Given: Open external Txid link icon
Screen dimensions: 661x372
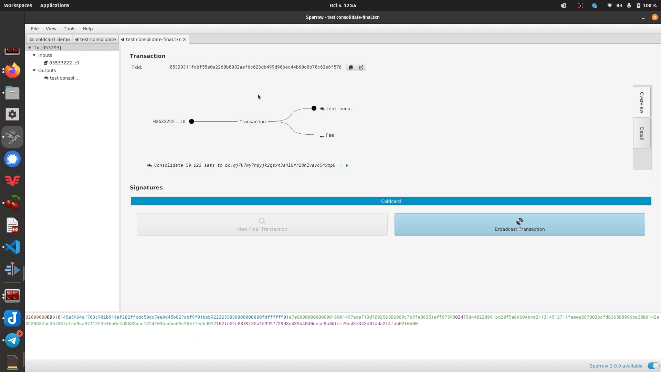Looking at the screenshot, I should (361, 67).
